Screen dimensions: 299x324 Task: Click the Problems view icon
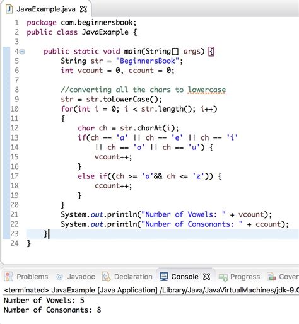8,277
